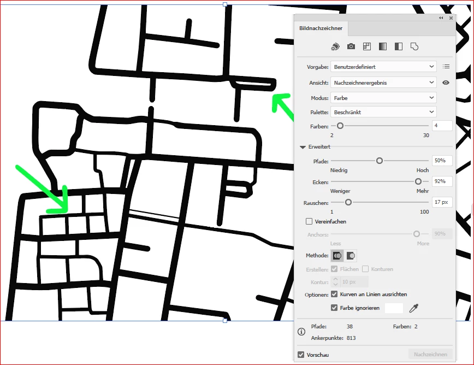Image resolution: width=474 pixels, height=365 pixels.
Task: Enable the Vereinfachen checkbox
Action: 309,221
